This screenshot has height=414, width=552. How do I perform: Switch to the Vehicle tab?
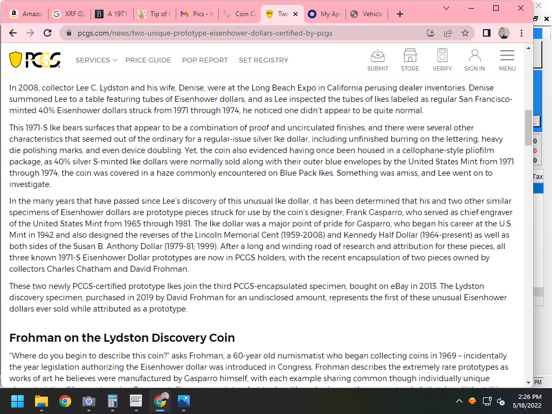pyautogui.click(x=367, y=14)
